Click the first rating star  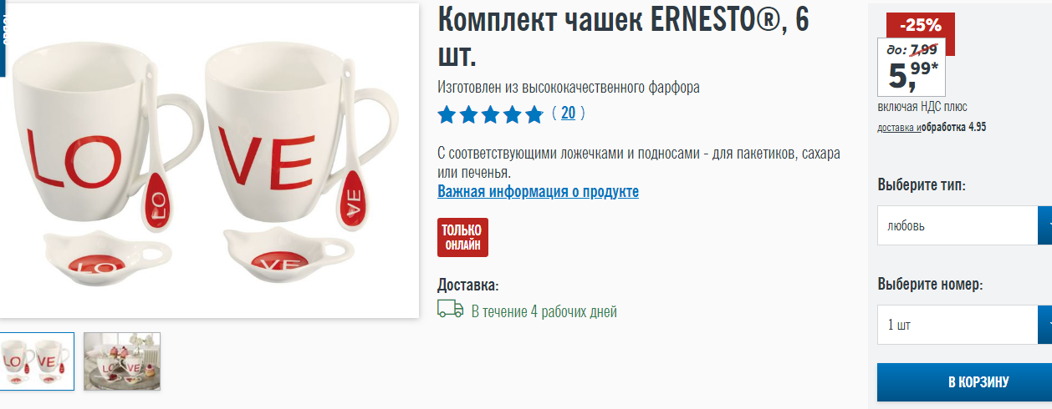pyautogui.click(x=447, y=114)
